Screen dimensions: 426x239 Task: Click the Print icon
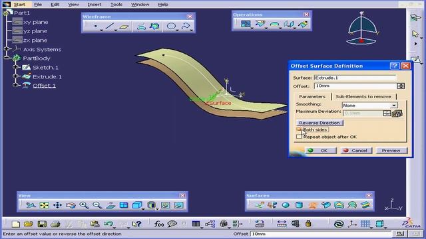(55, 224)
